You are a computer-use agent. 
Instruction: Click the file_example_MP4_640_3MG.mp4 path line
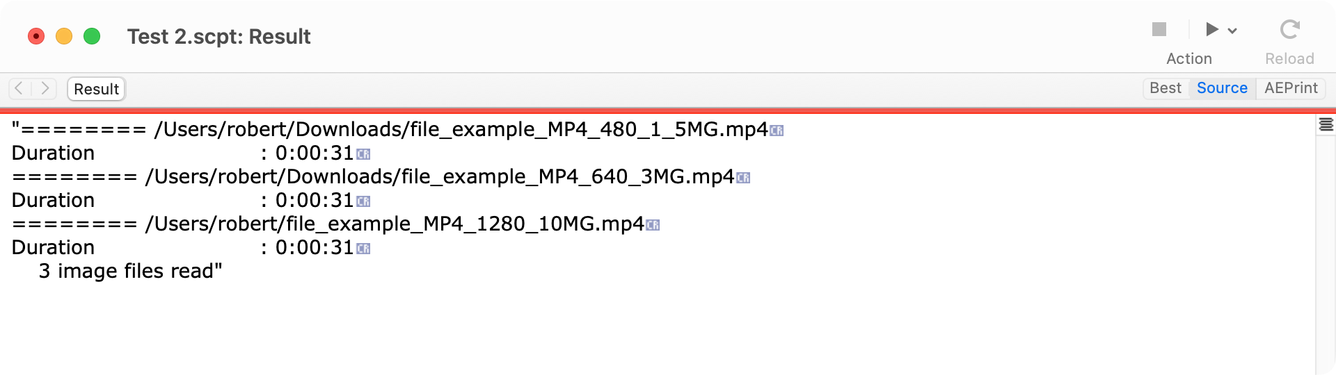coord(440,177)
